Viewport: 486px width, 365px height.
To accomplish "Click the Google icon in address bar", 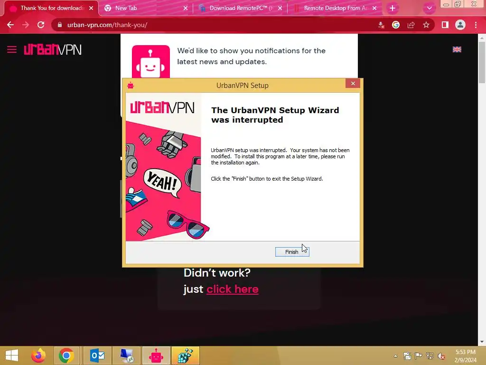I will [396, 25].
